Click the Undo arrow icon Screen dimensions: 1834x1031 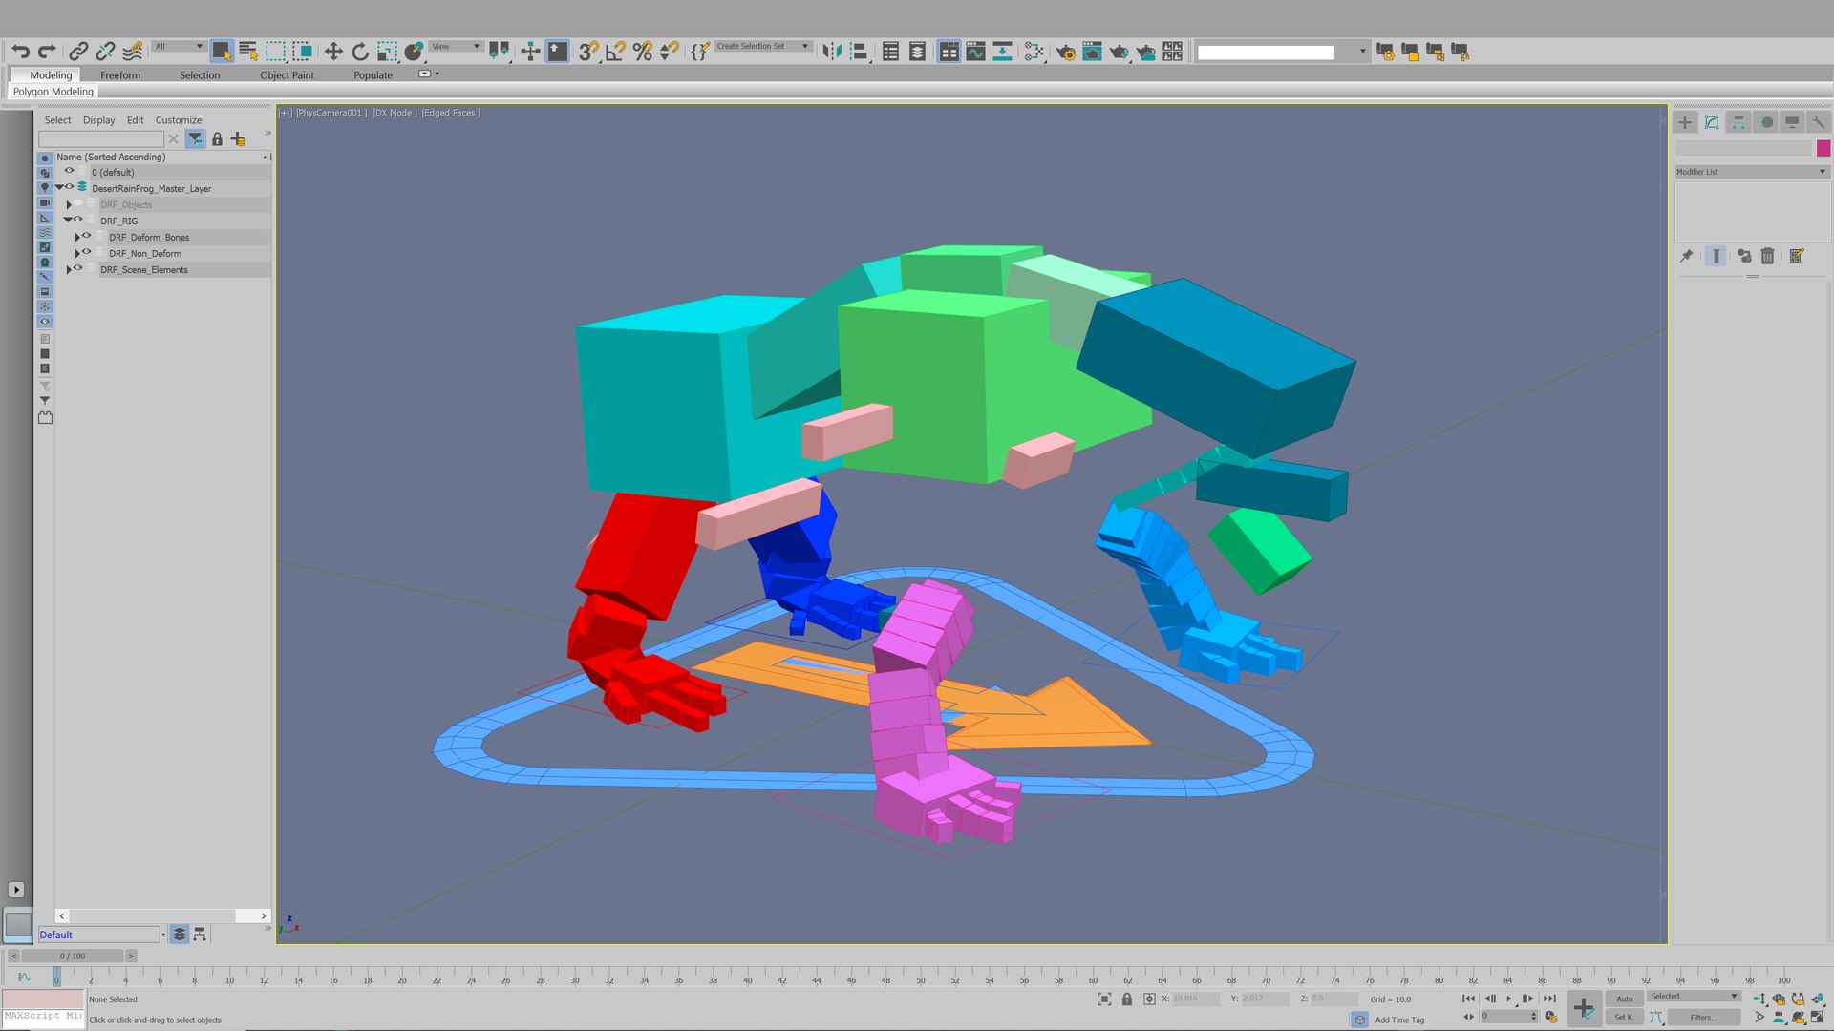tap(21, 52)
